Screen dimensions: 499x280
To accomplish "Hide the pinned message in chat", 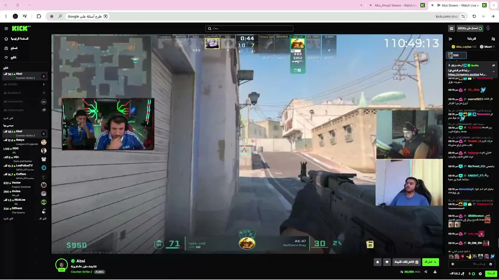I will 494,65.
